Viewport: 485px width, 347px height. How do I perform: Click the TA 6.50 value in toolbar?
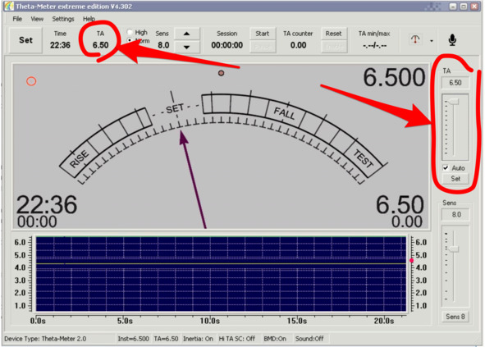pyautogui.click(x=100, y=45)
